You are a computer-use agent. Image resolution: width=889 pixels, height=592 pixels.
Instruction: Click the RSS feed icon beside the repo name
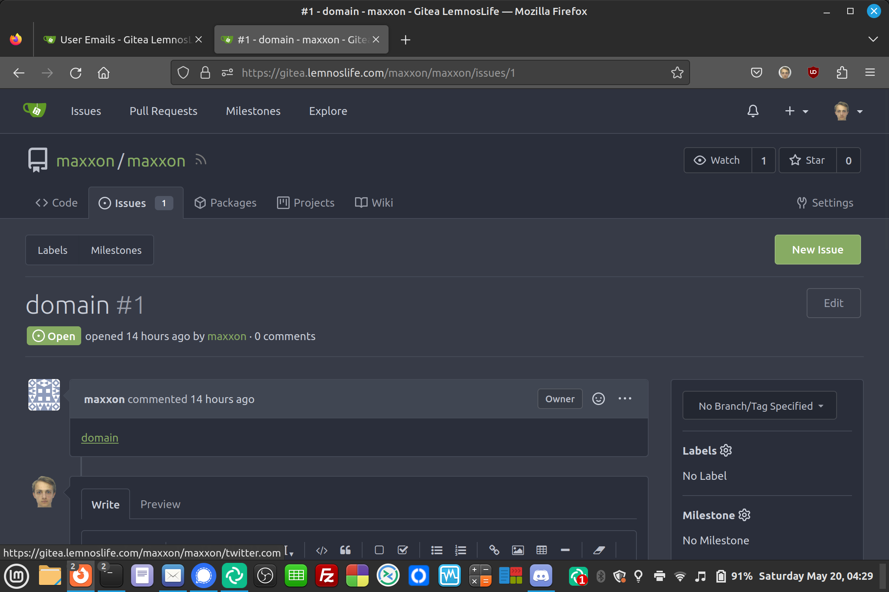(201, 160)
